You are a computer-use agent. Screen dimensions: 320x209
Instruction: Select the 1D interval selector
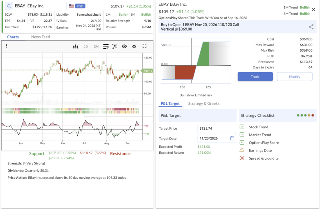click(x=86, y=47)
